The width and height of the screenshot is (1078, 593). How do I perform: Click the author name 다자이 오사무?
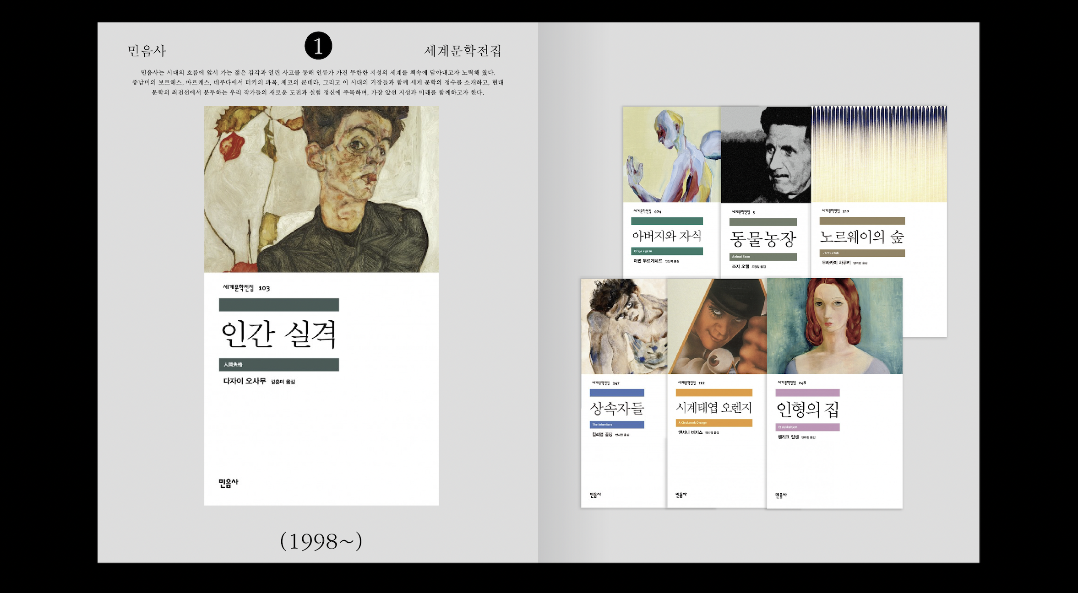coord(245,381)
